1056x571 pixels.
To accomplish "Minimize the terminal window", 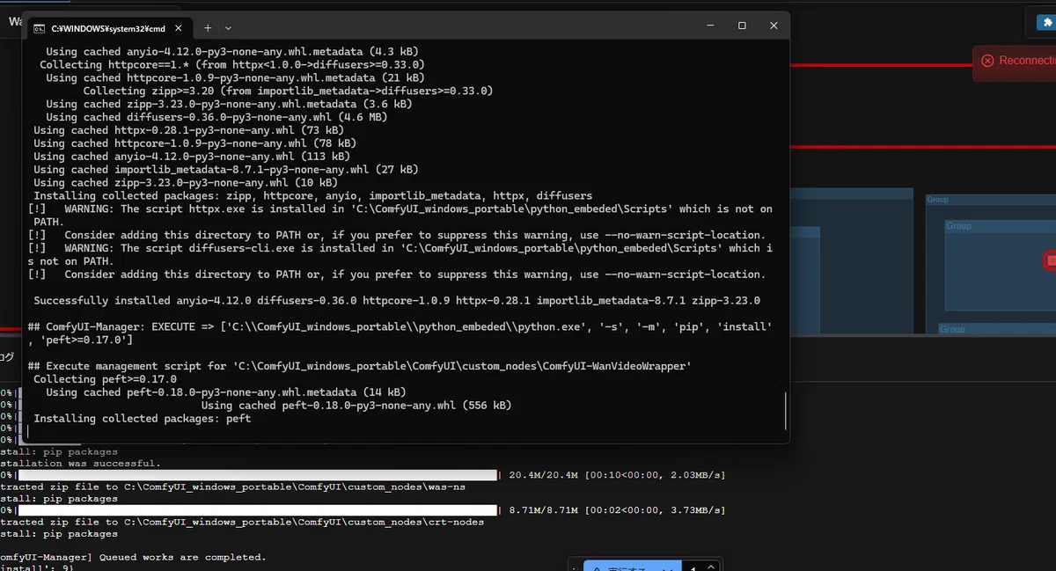I will click(710, 26).
